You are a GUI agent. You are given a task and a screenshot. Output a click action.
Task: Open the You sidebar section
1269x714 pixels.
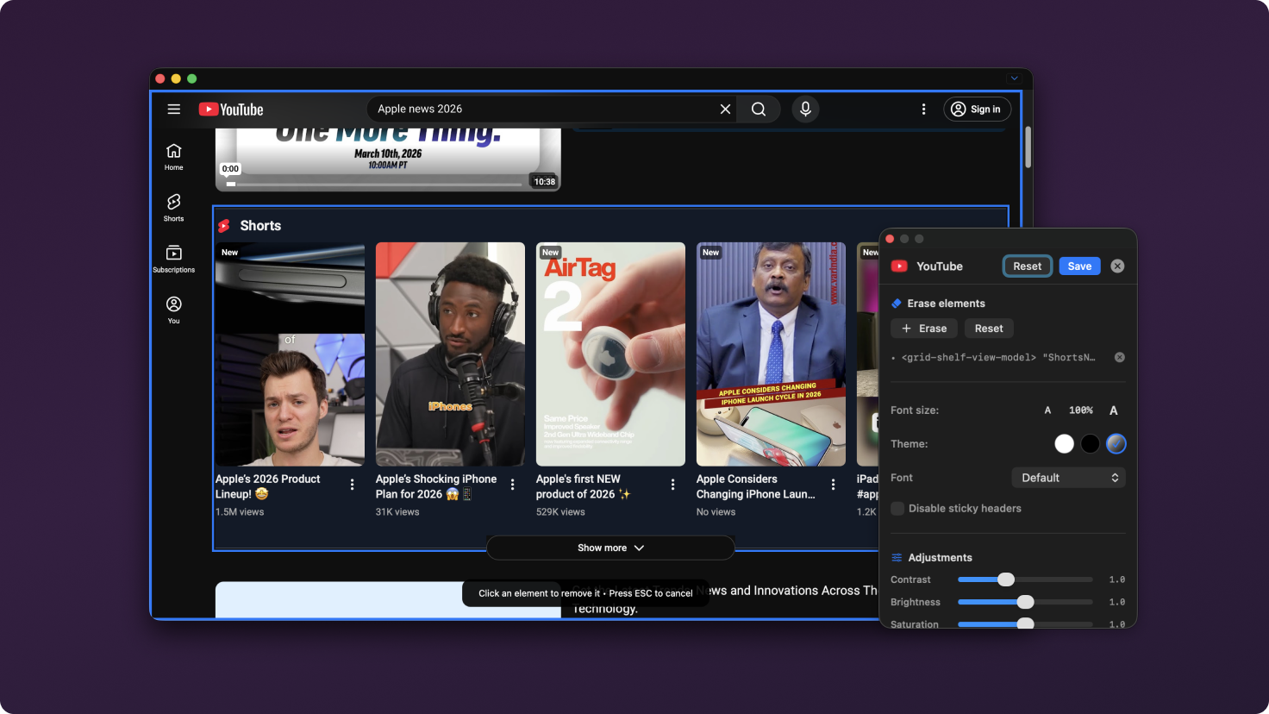(x=174, y=310)
